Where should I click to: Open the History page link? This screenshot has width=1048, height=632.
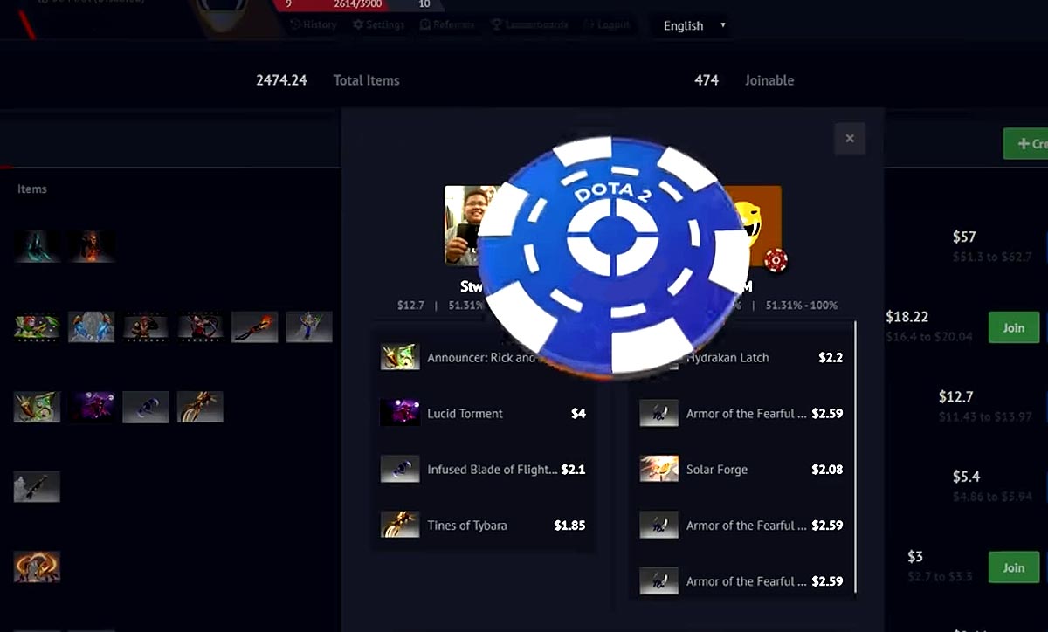point(313,24)
